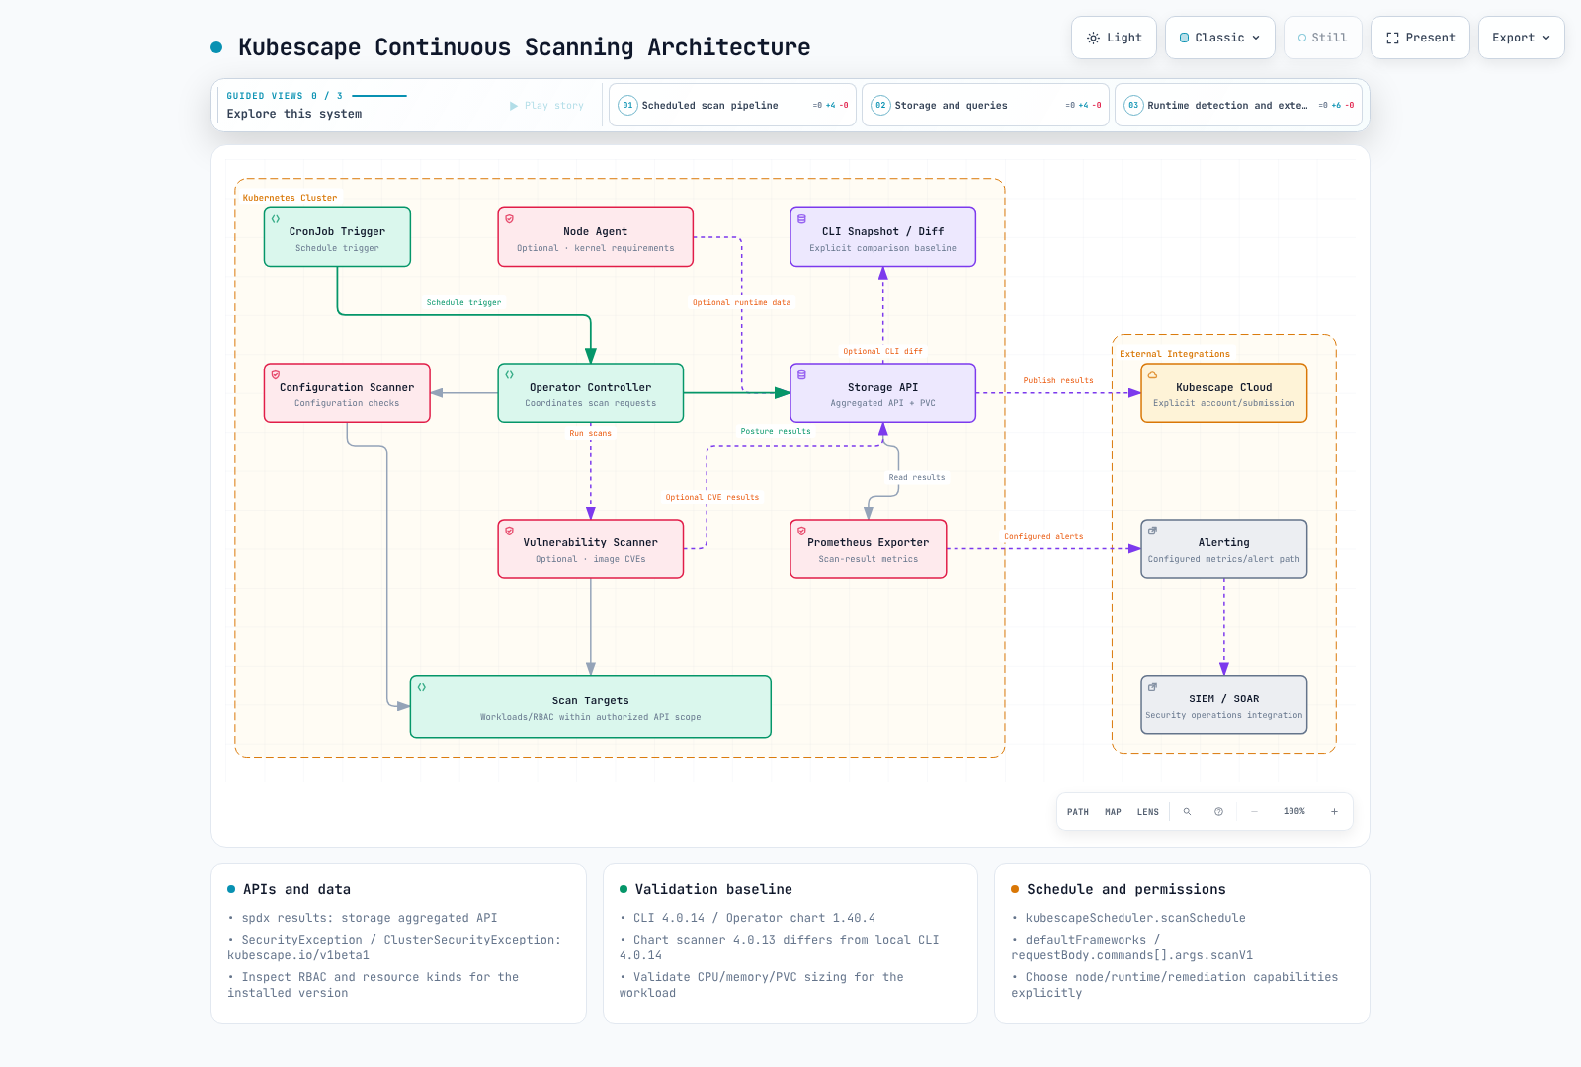Click the shield icon on Node Agent node
This screenshot has width=1581, height=1067.
click(510, 219)
